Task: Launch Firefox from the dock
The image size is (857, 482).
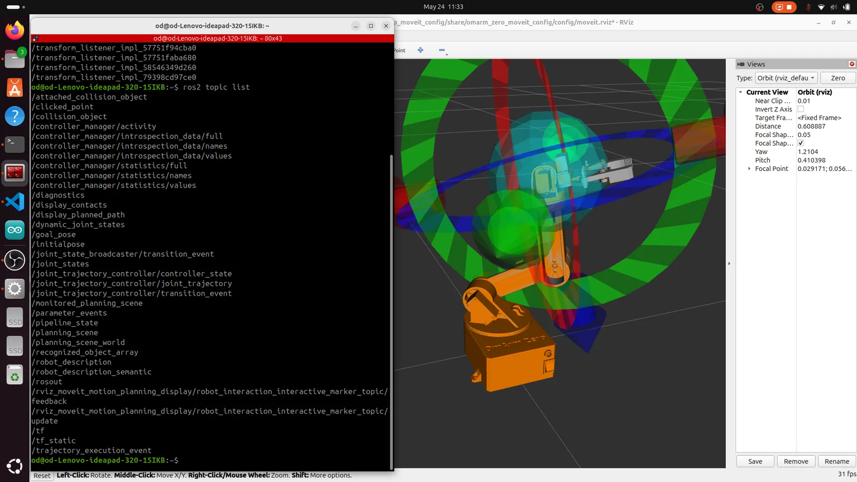Action: pos(14,29)
